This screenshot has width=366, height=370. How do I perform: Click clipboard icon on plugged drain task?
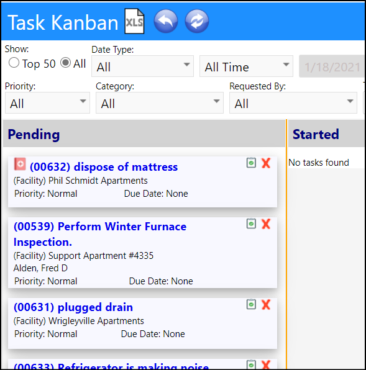(251, 304)
